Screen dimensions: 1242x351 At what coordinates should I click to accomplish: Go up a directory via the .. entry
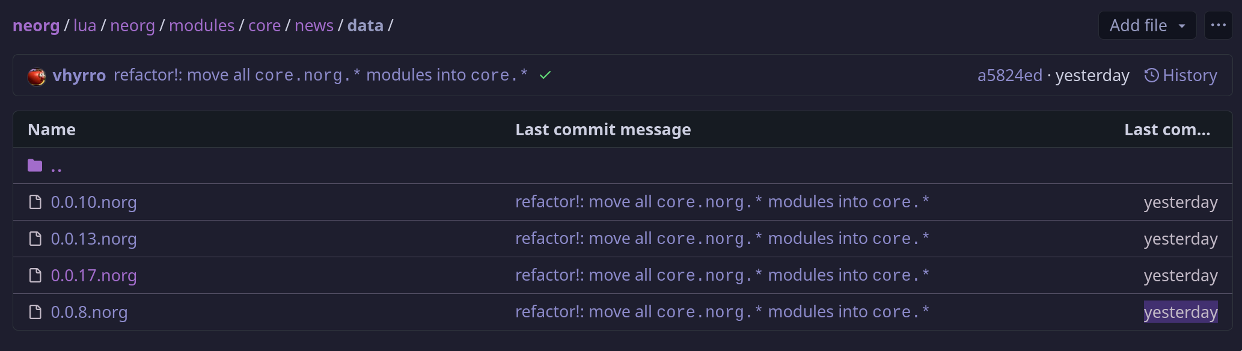(58, 165)
